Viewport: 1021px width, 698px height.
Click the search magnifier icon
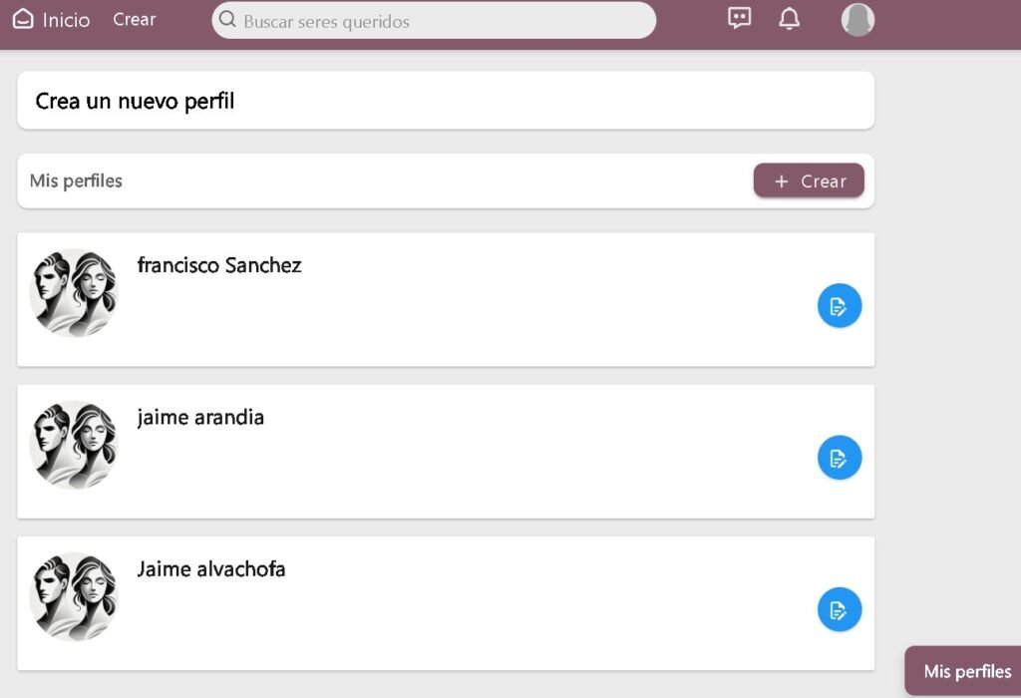[x=228, y=20]
